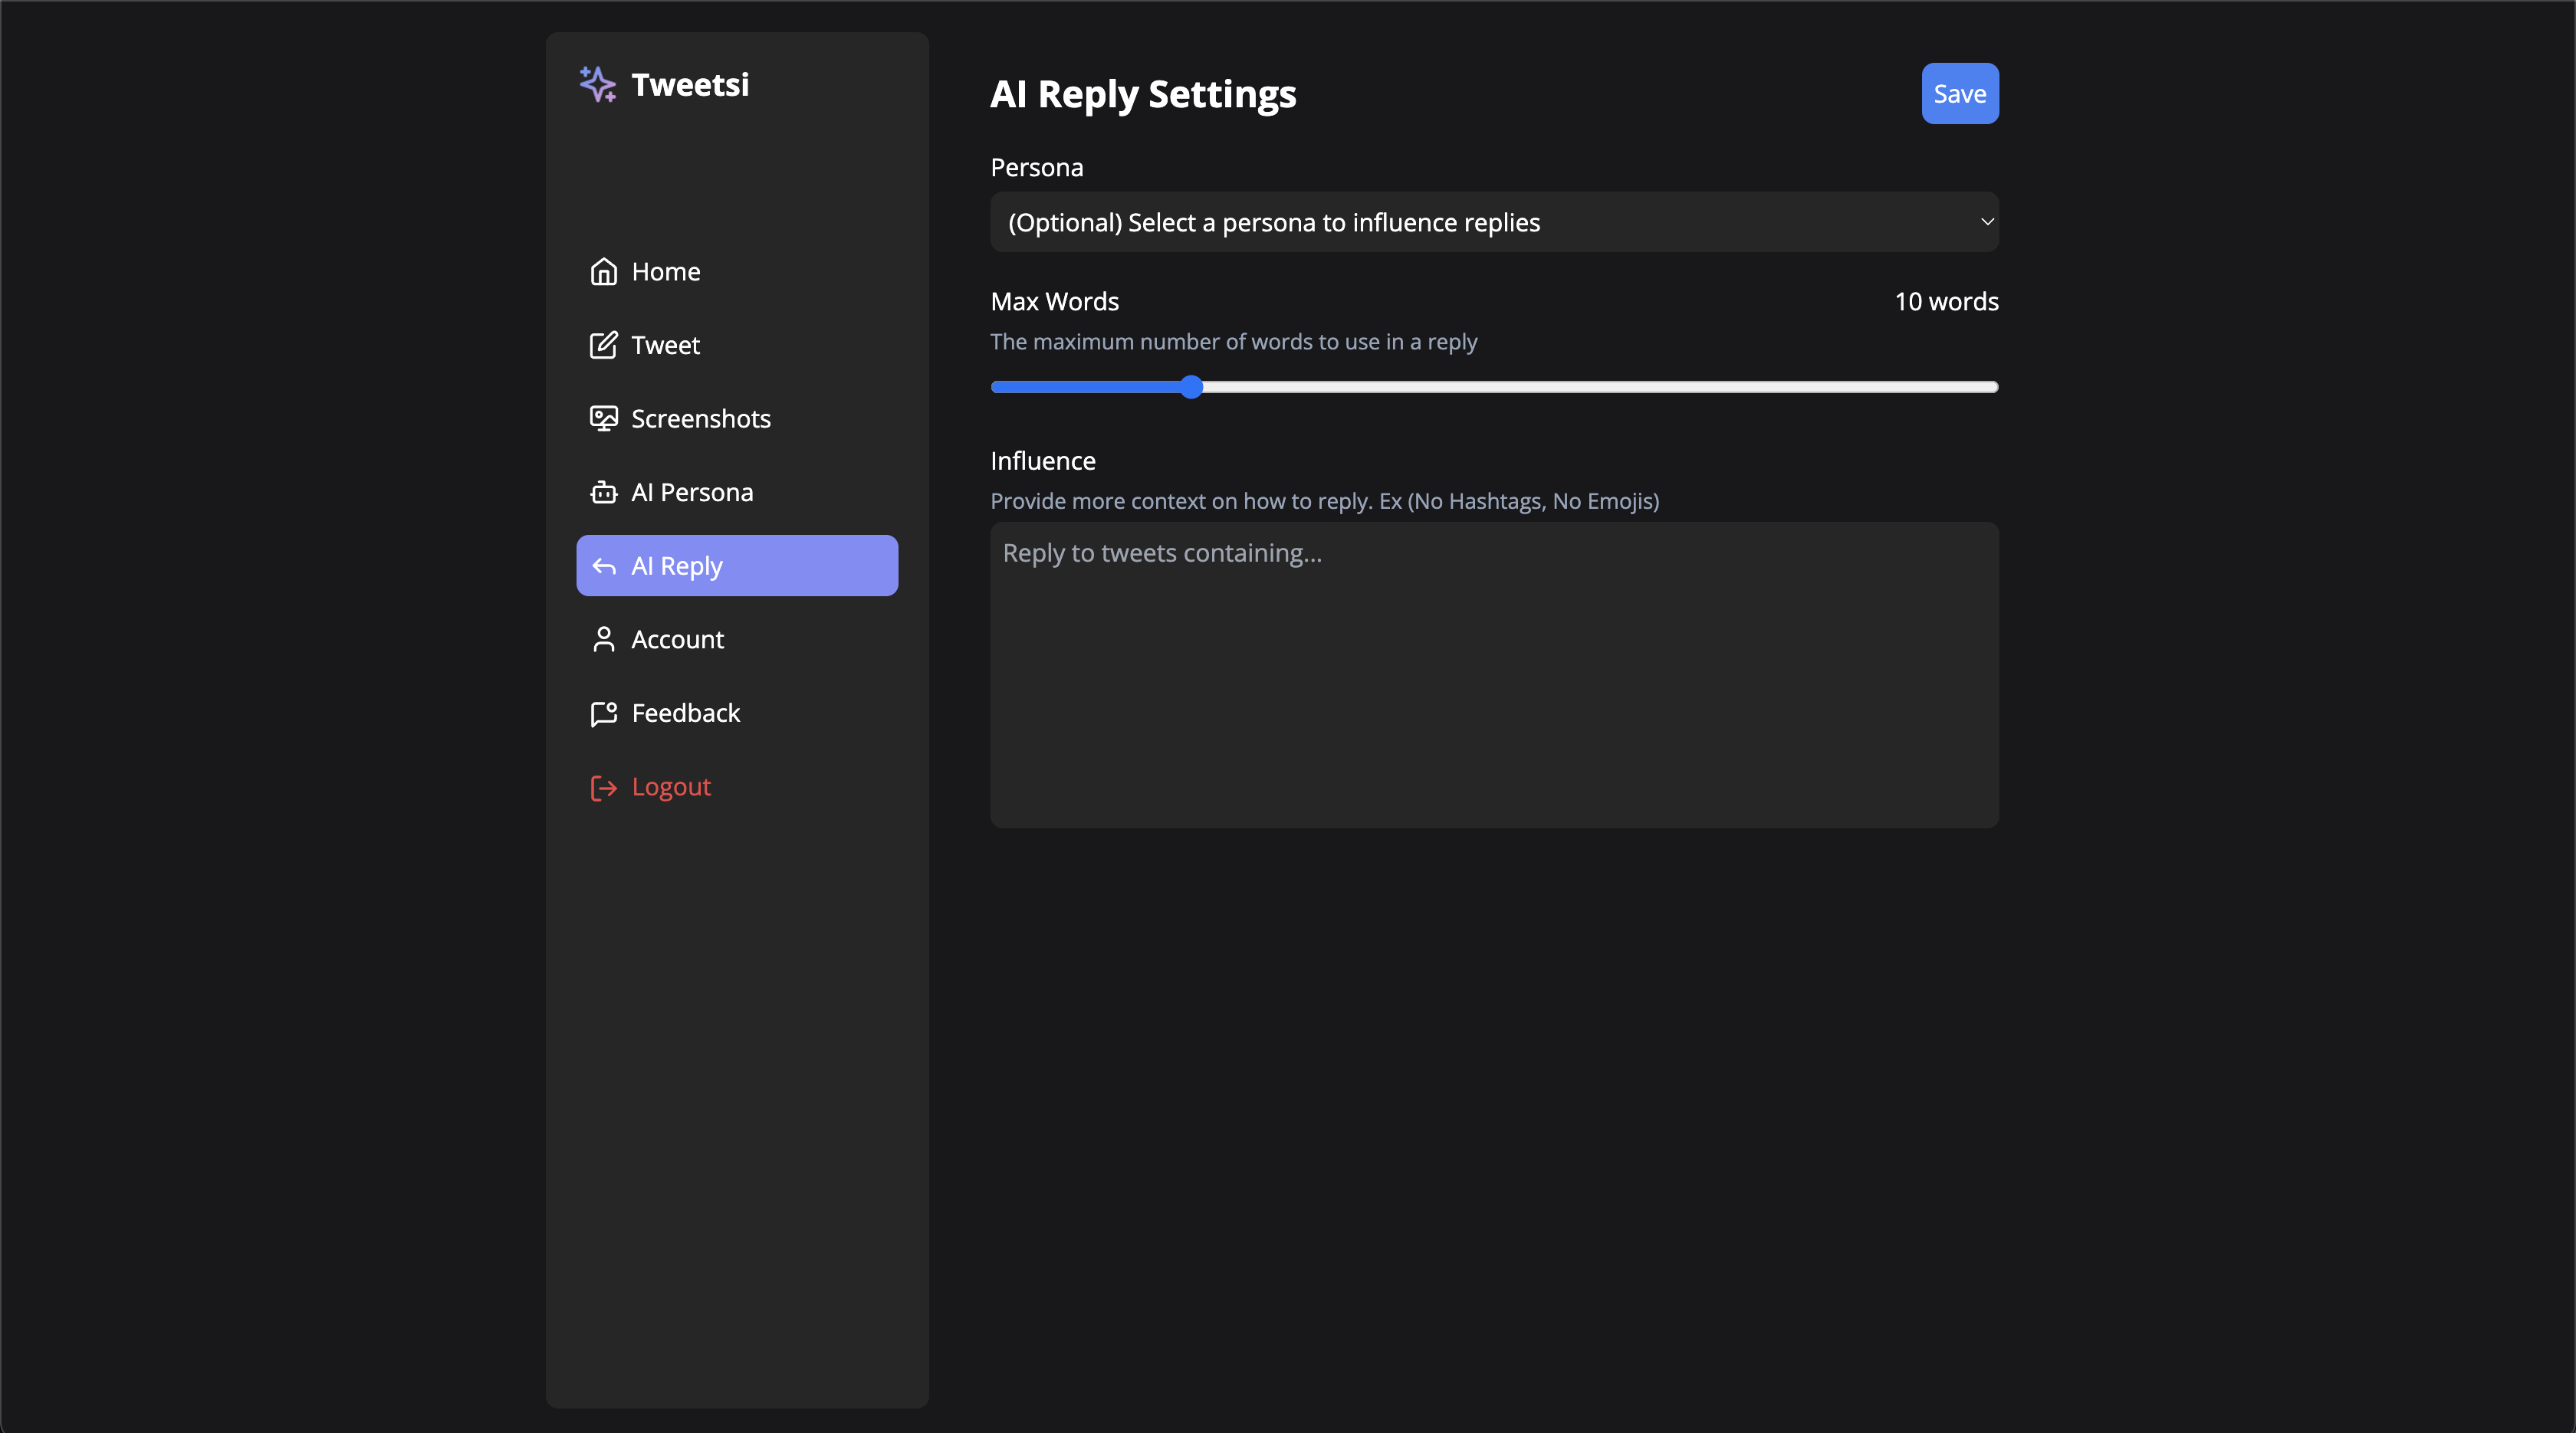The height and width of the screenshot is (1433, 2576).
Task: Click the Tweet pencil-edit icon
Action: [603, 346]
